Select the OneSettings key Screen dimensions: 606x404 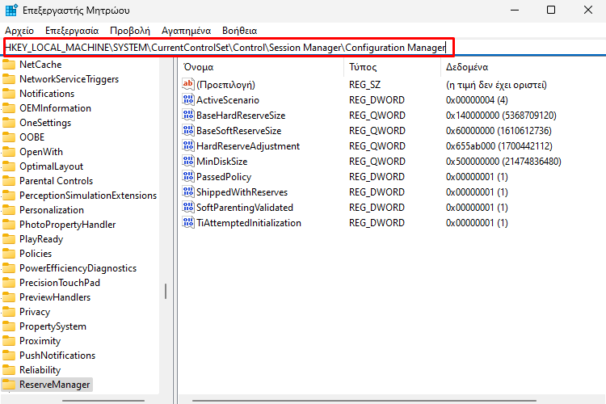pyautogui.click(x=45, y=123)
